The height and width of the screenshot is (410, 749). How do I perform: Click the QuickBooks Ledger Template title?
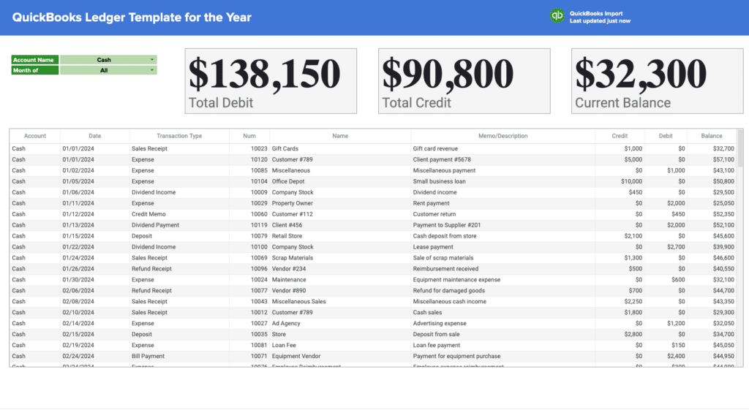[132, 18]
